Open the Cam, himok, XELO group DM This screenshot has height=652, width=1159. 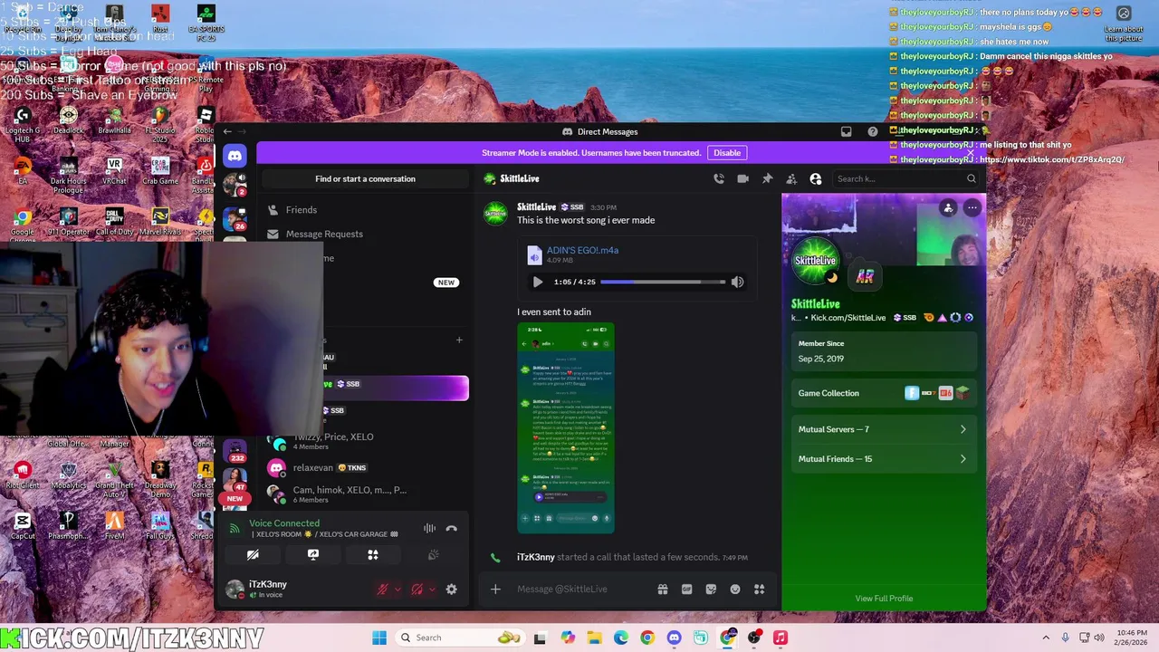point(364,494)
